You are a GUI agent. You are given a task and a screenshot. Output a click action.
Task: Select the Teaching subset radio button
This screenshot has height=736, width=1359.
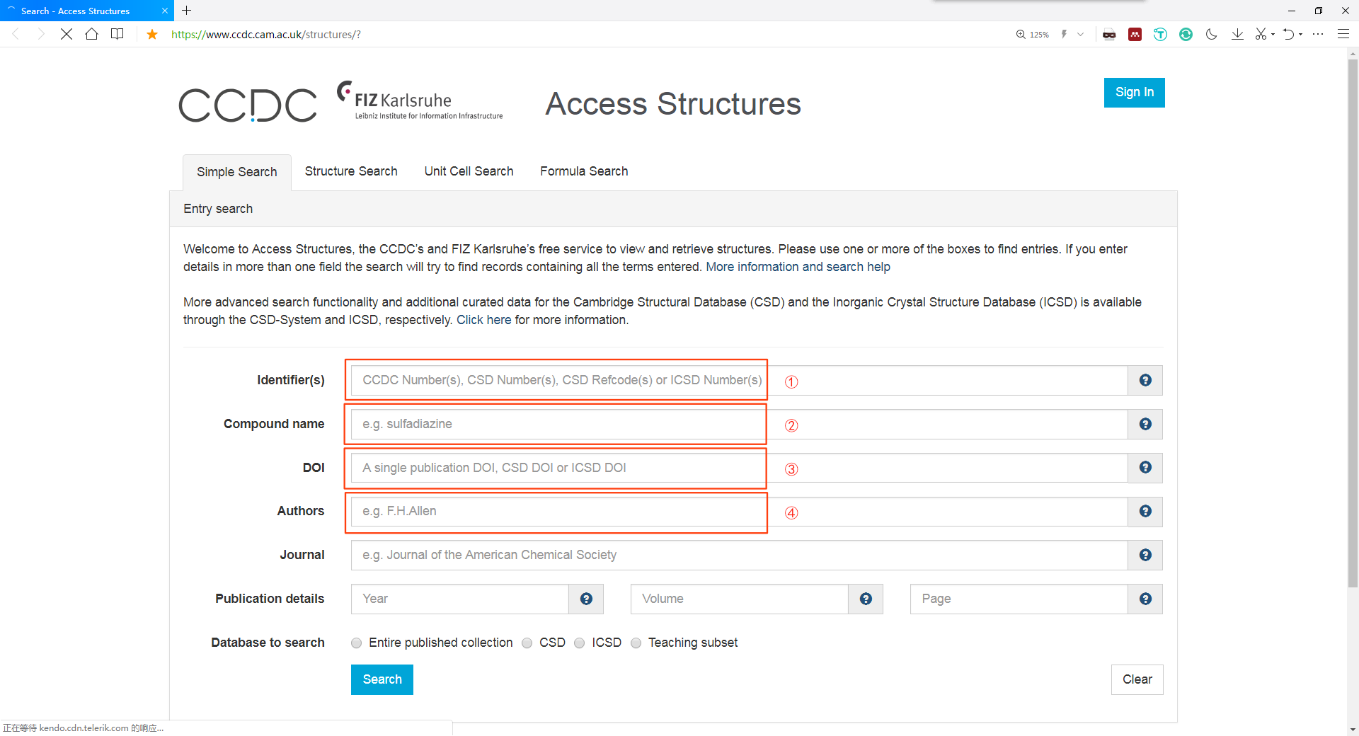coord(636,643)
